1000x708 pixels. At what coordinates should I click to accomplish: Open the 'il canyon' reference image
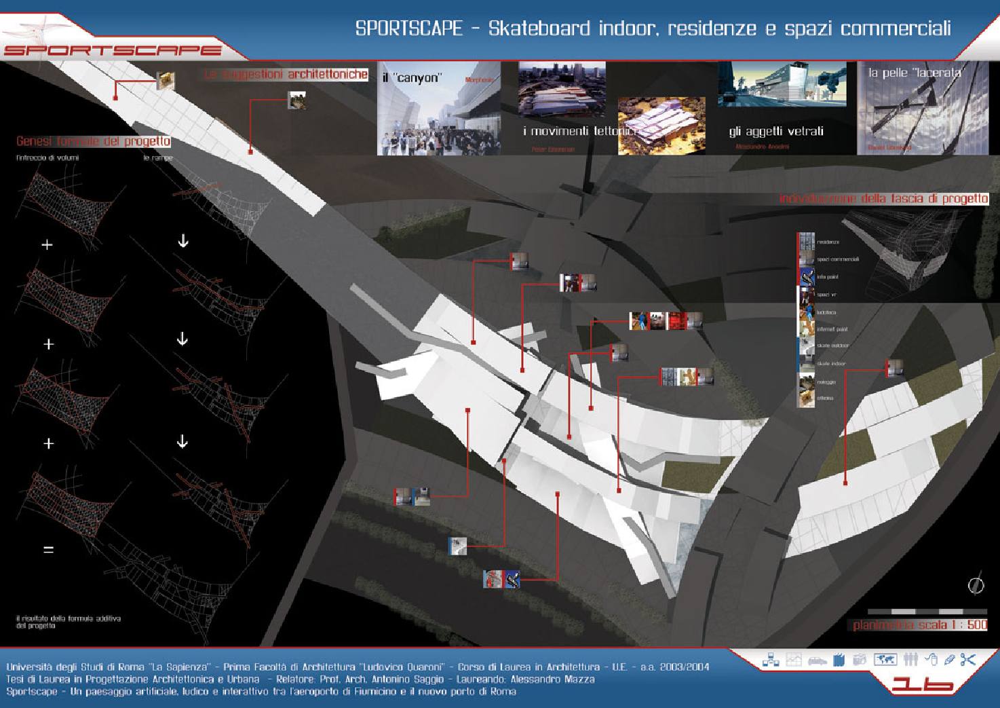pos(438,109)
